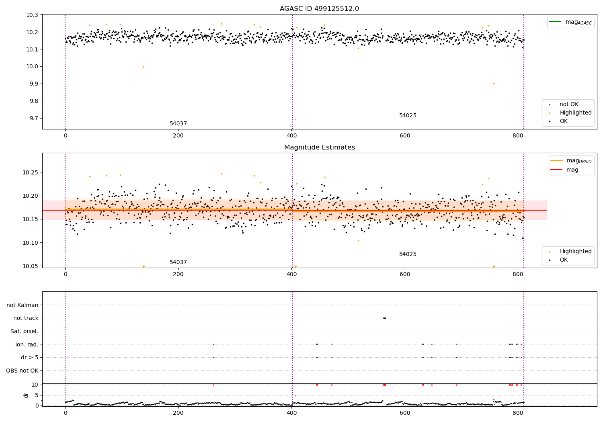Click the red 'mag' legend line sample

[557, 170]
